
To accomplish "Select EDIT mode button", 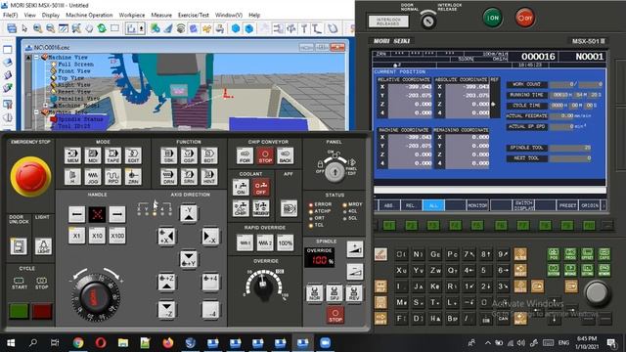I will 133,155.
